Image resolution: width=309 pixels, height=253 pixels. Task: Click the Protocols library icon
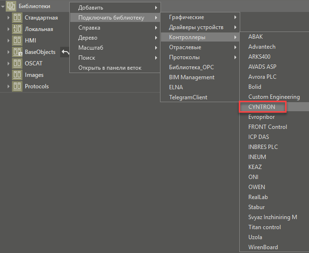coord(17,86)
